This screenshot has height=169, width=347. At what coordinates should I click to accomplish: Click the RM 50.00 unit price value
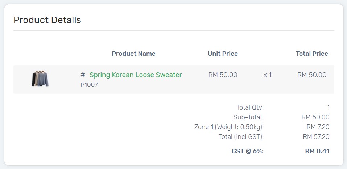tap(223, 75)
